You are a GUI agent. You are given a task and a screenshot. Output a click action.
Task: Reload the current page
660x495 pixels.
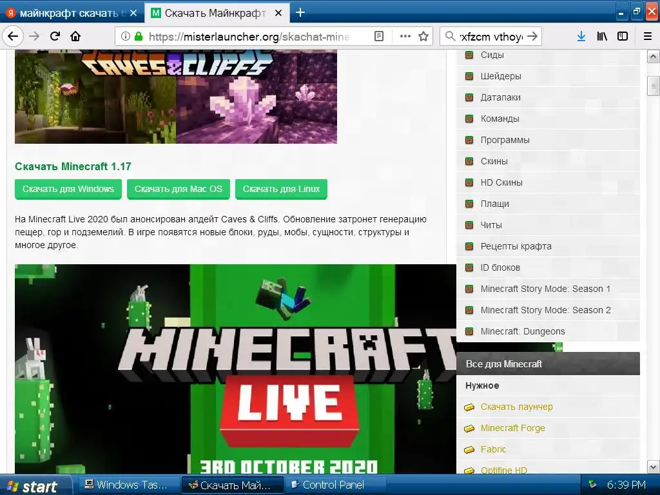(x=55, y=36)
